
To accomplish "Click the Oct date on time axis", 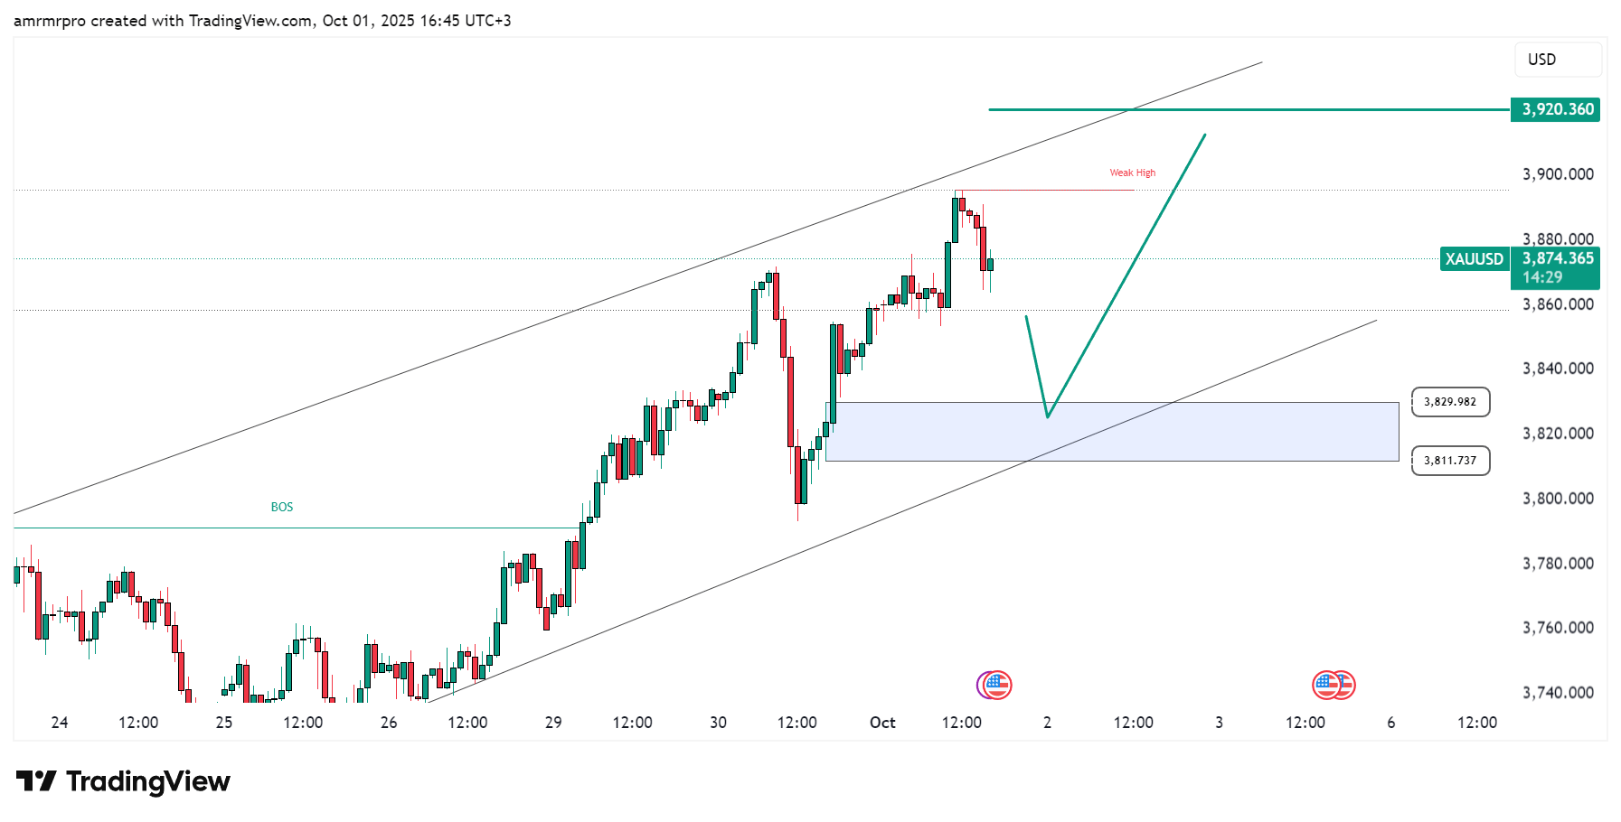I will (x=882, y=723).
